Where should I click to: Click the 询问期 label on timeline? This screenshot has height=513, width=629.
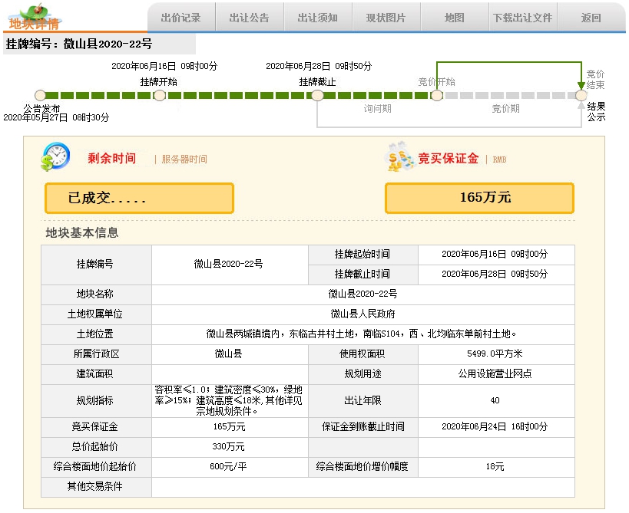point(378,109)
